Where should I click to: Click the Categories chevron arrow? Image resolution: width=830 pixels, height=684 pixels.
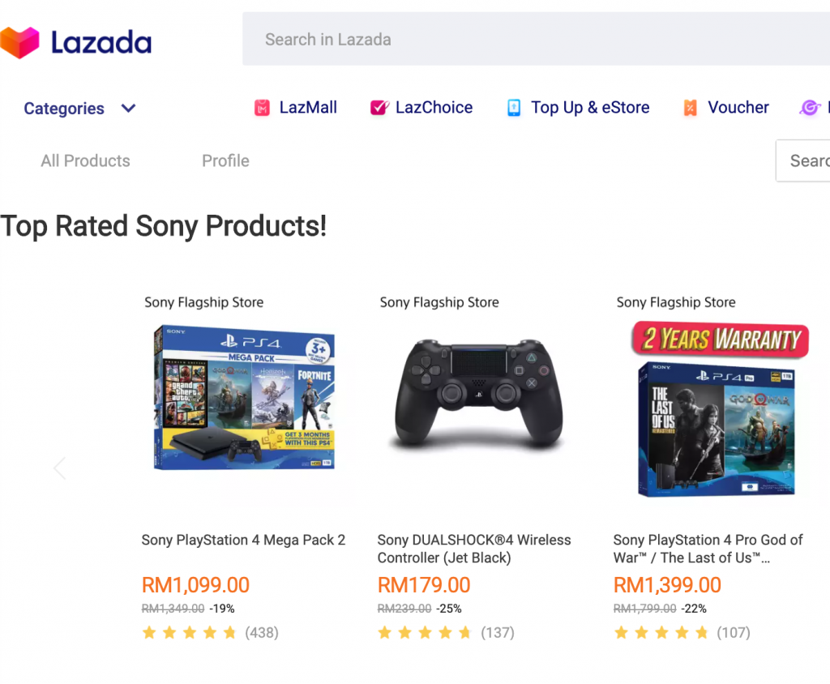(x=128, y=109)
